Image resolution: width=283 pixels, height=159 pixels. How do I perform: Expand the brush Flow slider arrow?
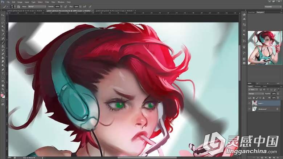coord(80,7)
